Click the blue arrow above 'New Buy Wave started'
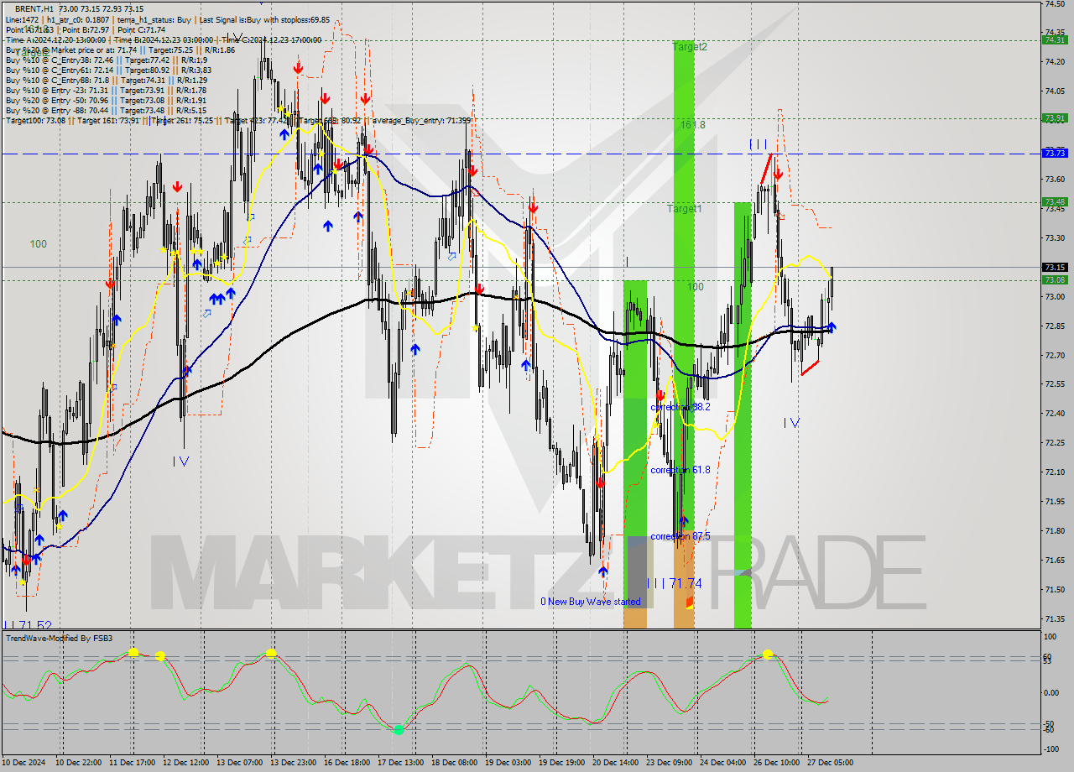The width and height of the screenshot is (1074, 772). [603, 571]
